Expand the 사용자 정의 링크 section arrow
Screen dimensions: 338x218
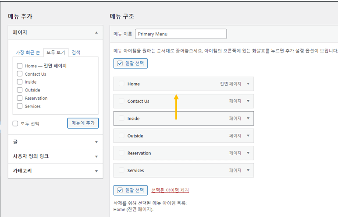click(96, 156)
